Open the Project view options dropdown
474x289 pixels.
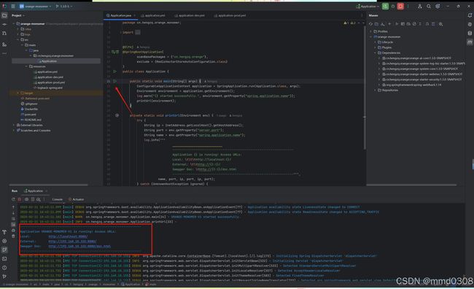click(x=18, y=15)
